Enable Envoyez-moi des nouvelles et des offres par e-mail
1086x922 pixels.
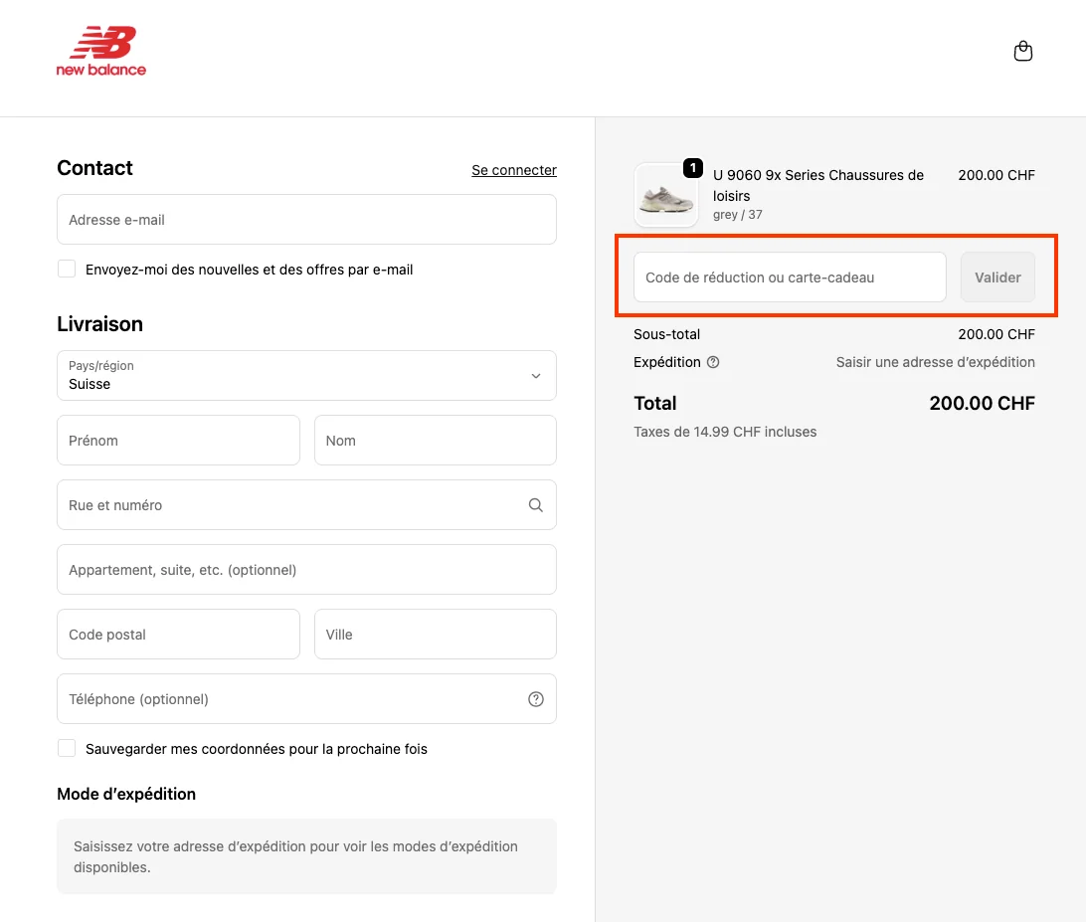point(66,269)
